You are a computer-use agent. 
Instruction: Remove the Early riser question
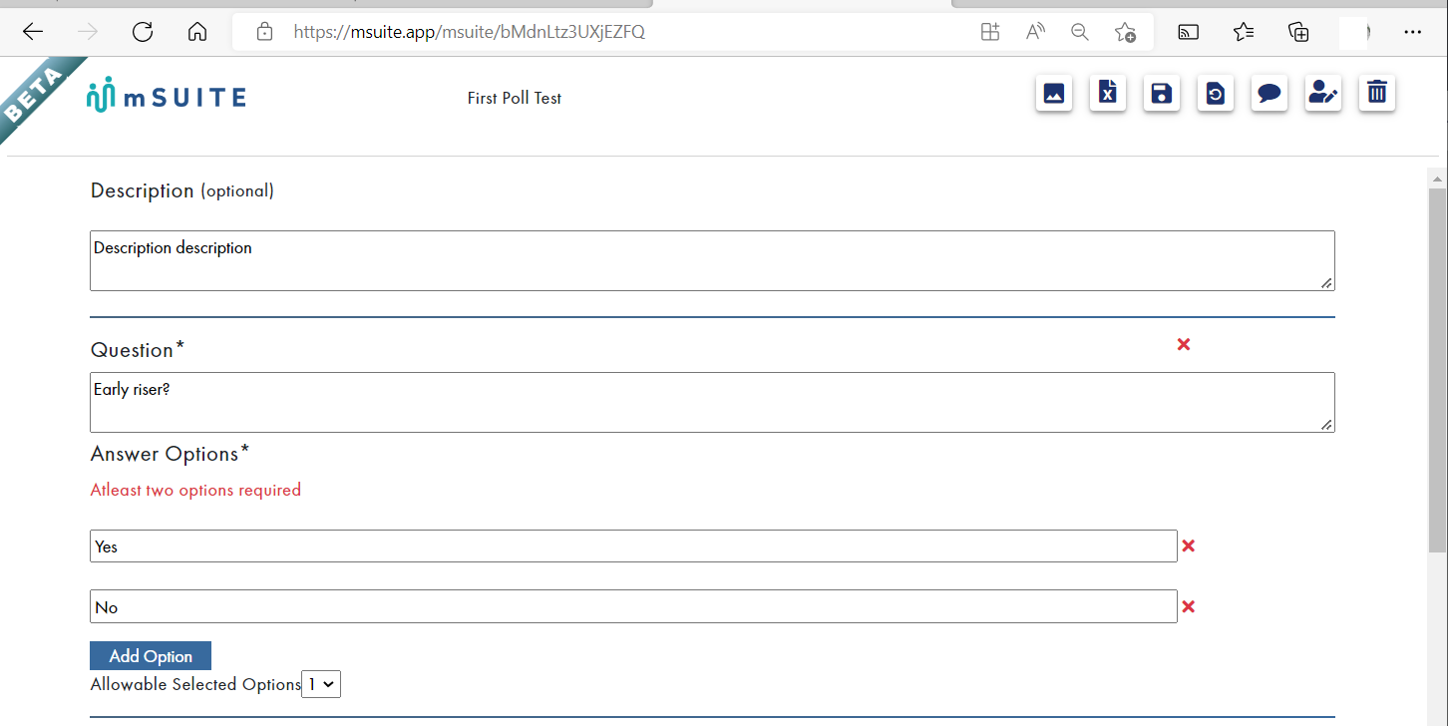(x=1184, y=344)
